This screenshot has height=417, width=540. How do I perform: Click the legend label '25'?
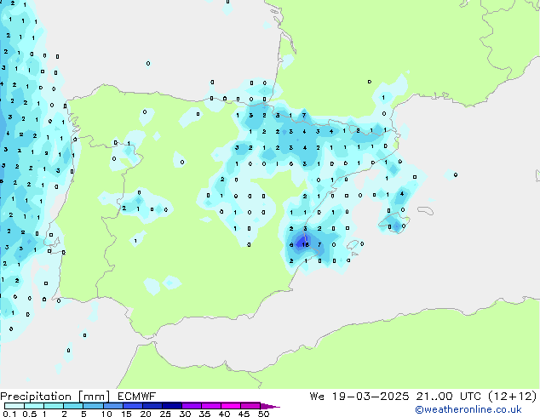(165, 414)
